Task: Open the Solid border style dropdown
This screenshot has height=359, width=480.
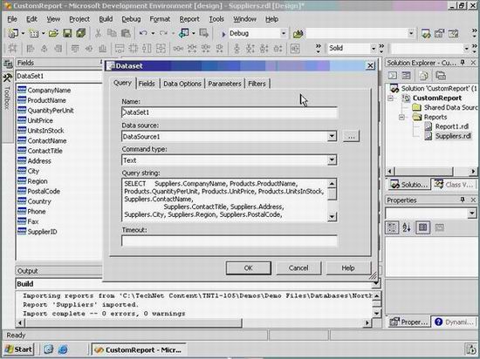Action: (x=374, y=49)
